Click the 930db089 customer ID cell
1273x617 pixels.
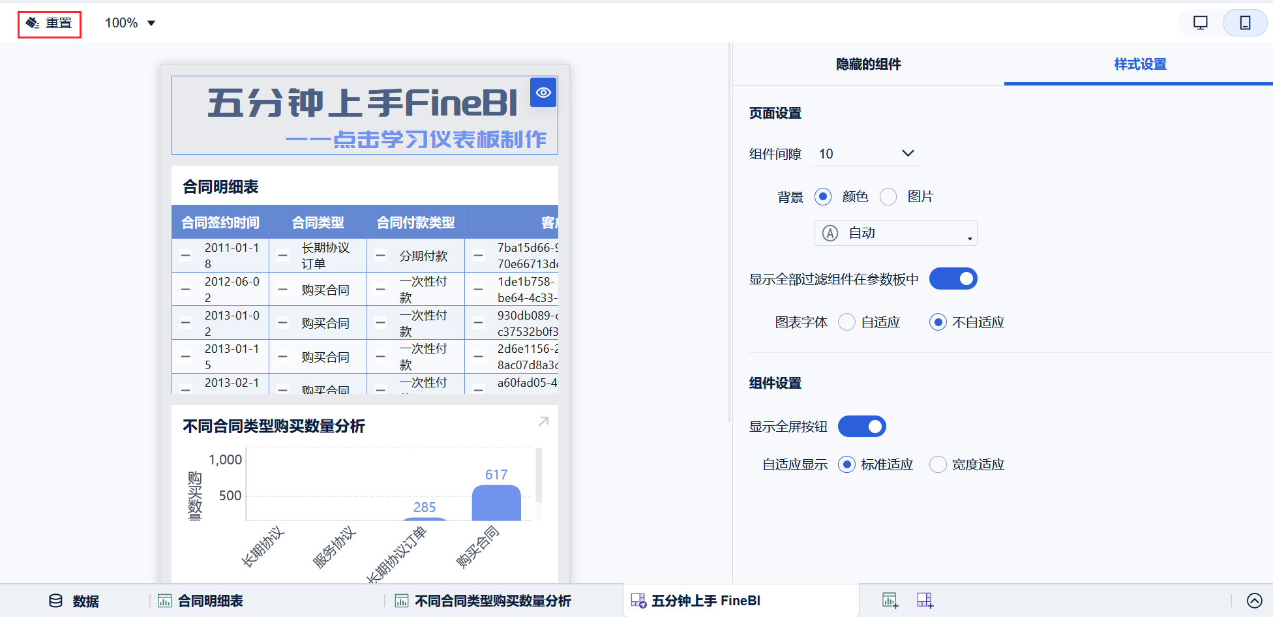point(528,324)
